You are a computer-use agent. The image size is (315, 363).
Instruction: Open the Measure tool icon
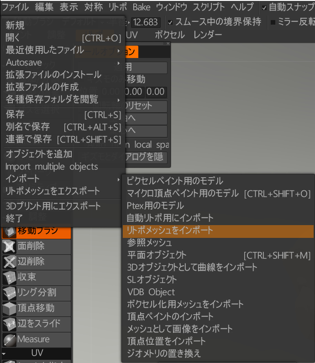pos(9,340)
